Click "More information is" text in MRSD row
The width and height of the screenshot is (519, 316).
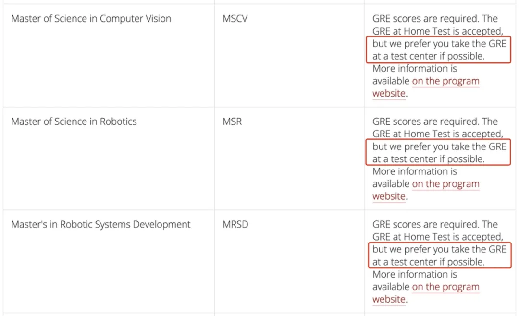pyautogui.click(x=415, y=274)
